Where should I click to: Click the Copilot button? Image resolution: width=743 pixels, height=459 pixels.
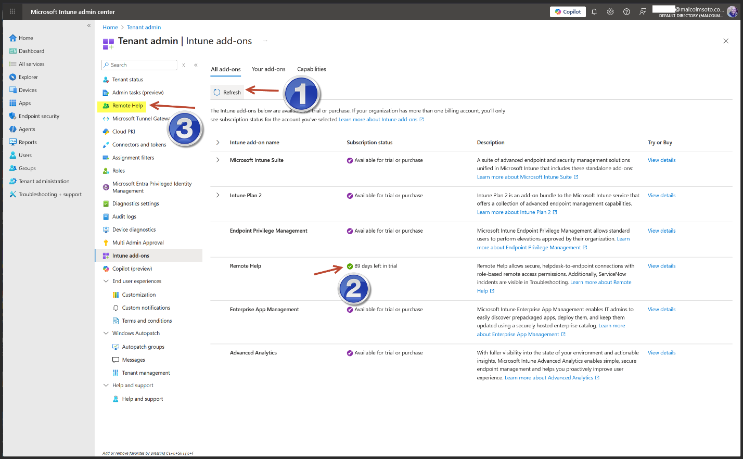pos(568,11)
